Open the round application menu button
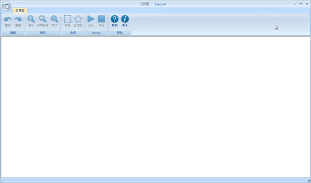The image size is (311, 183). [6, 6]
